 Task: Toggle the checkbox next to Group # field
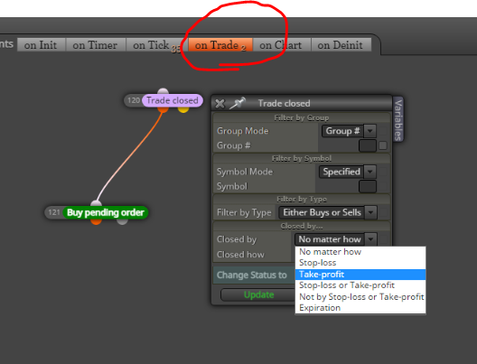pyautogui.click(x=383, y=145)
